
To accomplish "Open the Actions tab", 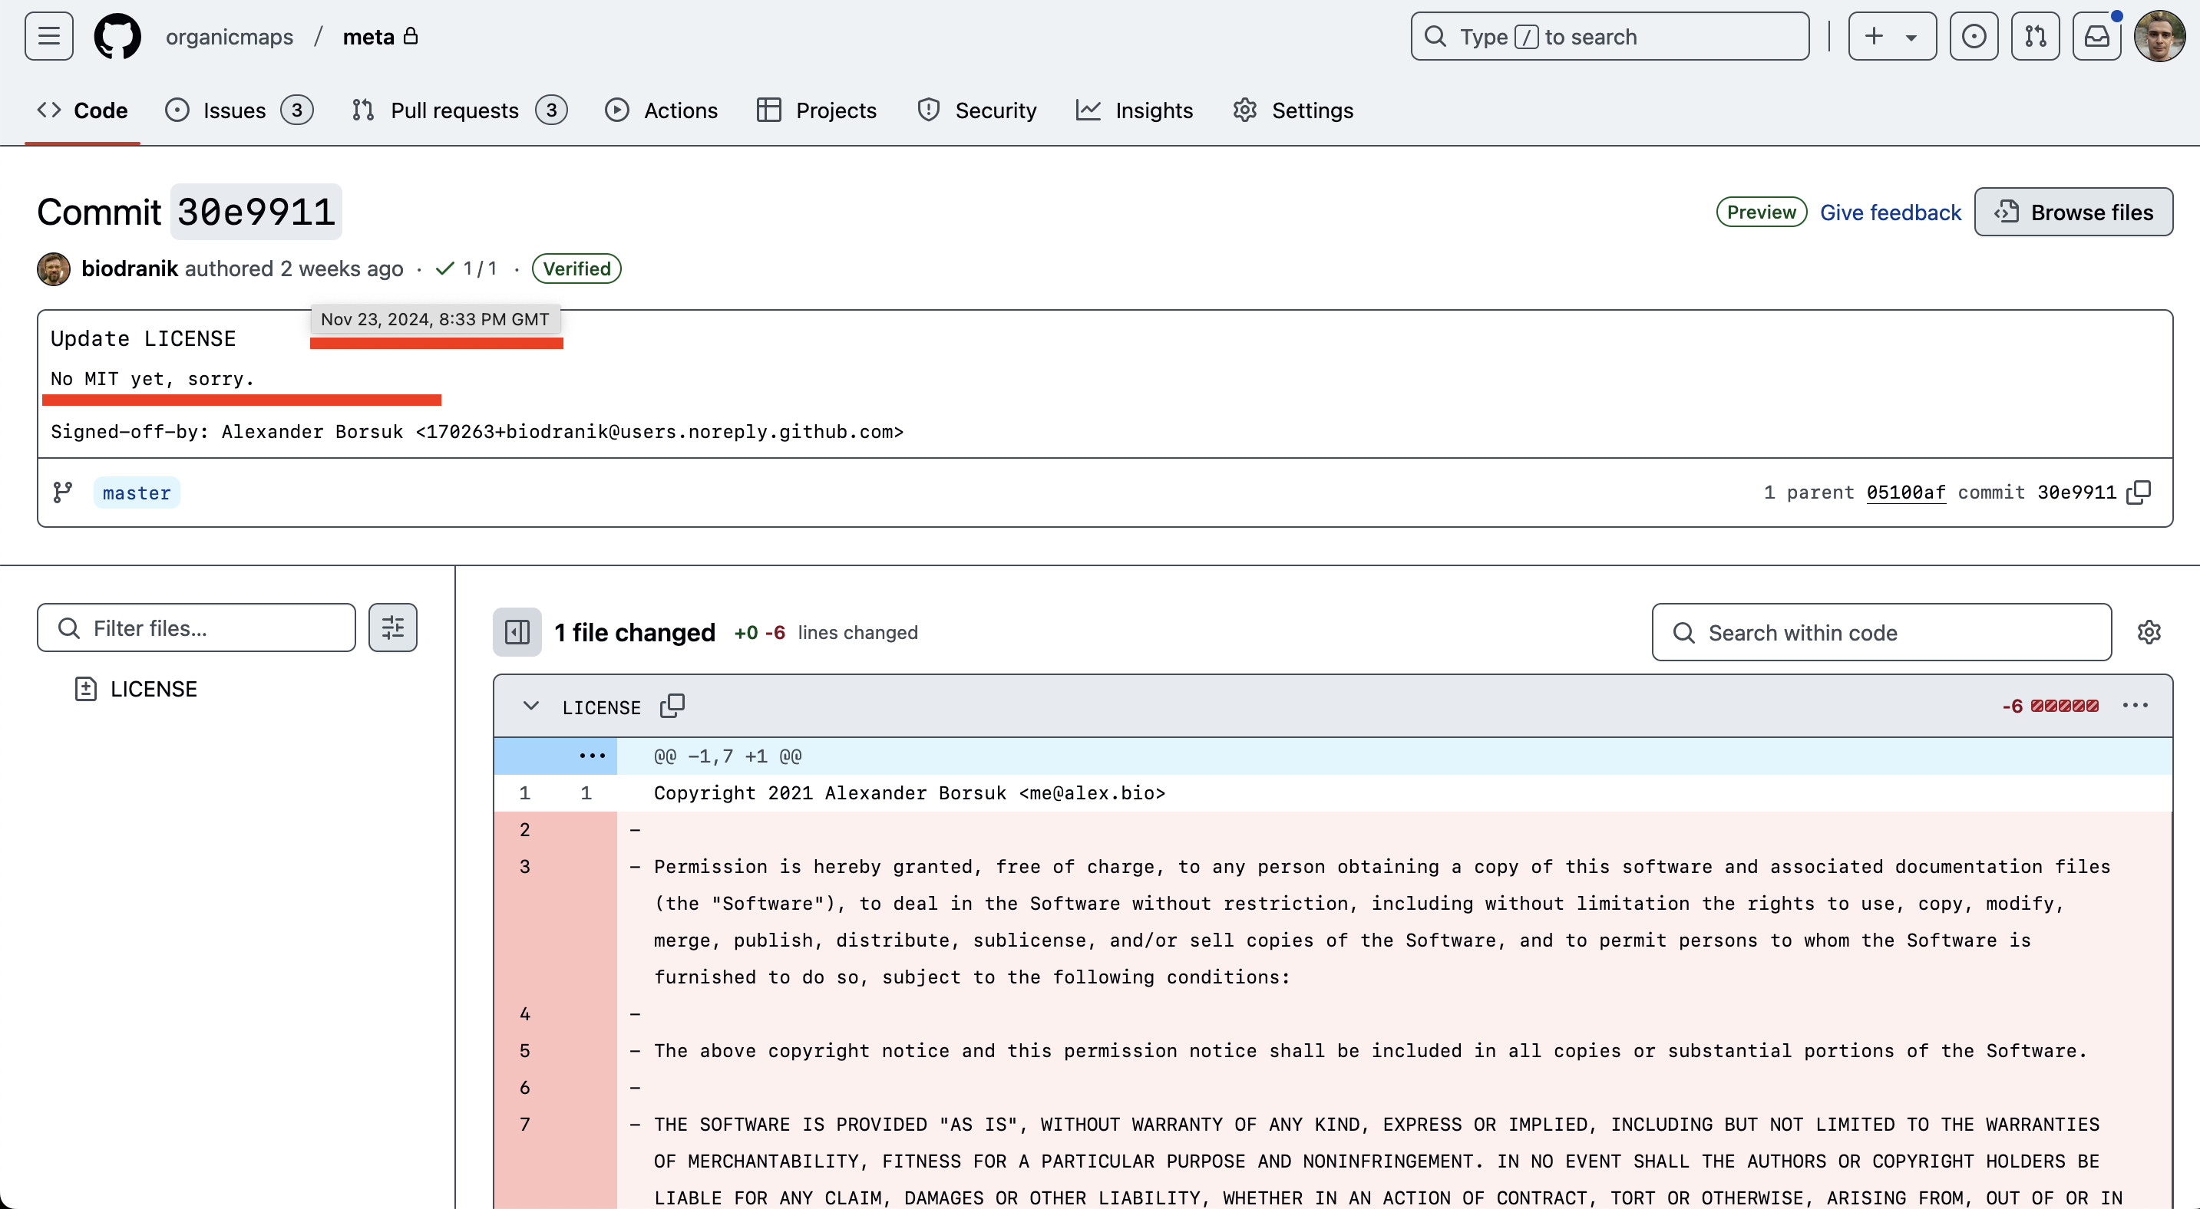I will tap(661, 110).
